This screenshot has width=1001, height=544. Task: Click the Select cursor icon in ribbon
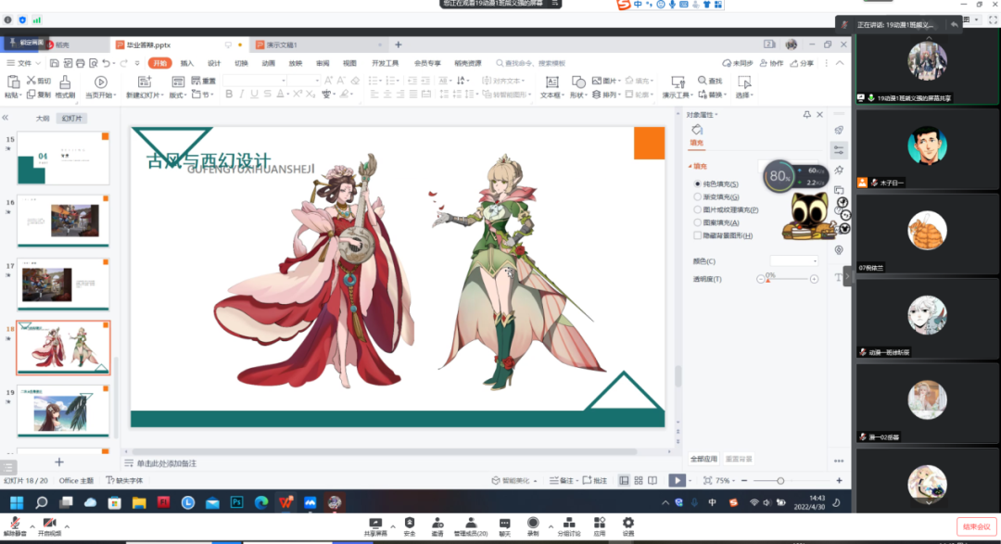743,82
